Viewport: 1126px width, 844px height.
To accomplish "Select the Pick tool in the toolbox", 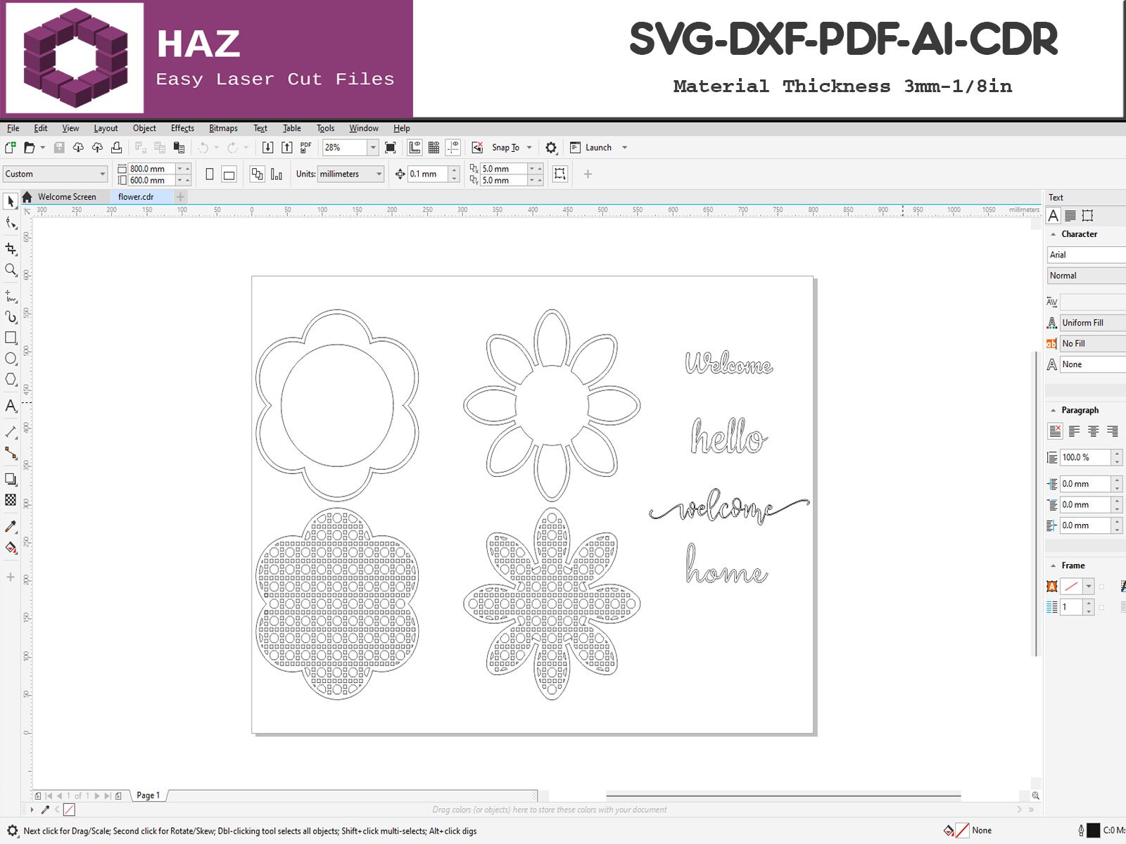I will [x=11, y=200].
